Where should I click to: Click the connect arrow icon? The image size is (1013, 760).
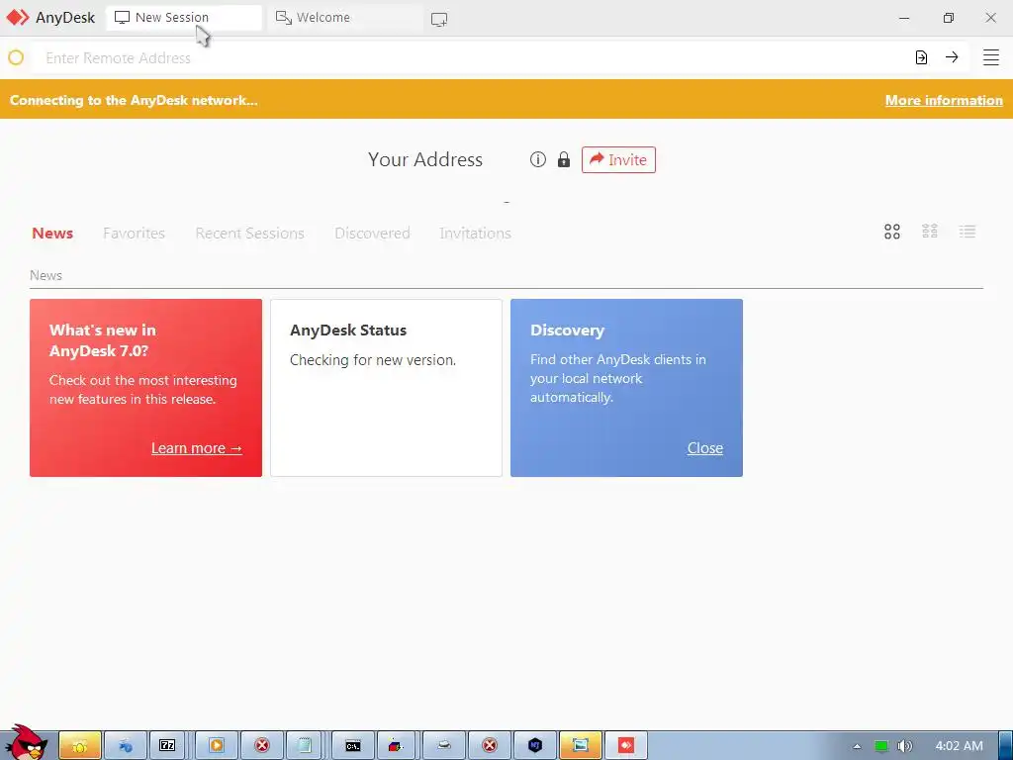coord(952,57)
